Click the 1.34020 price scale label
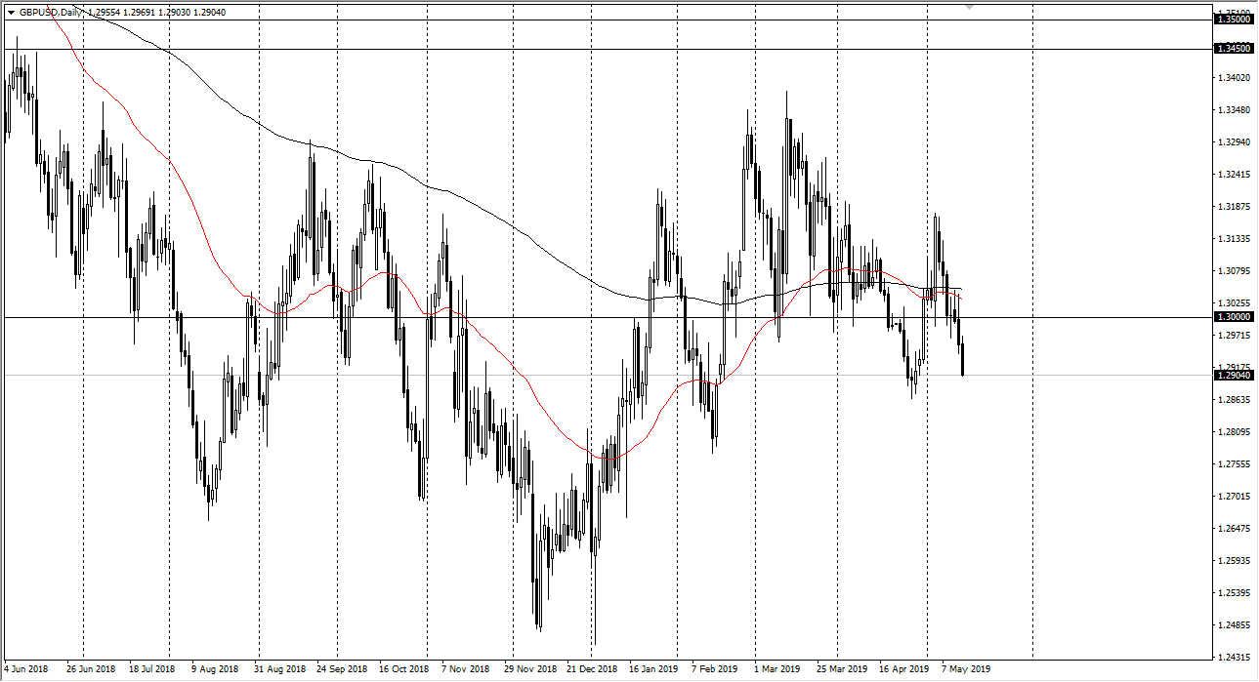 1232,78
